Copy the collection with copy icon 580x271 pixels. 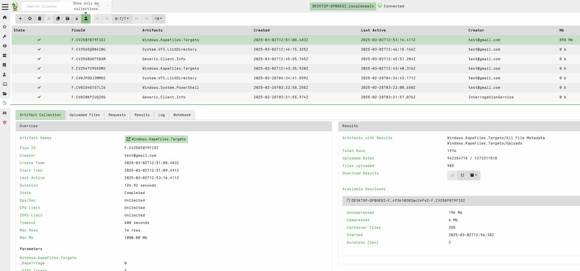(58, 18)
